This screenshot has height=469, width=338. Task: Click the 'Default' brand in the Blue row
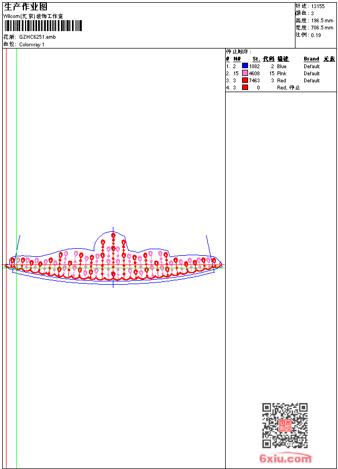point(312,66)
